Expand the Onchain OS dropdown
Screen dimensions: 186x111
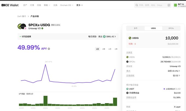pyautogui.click(x=67, y=5)
